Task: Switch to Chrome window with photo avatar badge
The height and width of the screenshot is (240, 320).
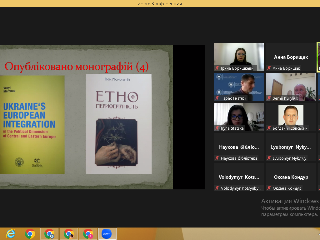Action: pos(69,234)
